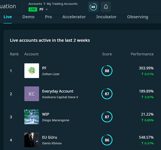Open the Observing tab
Screen dimensions: 161x150
tap(138, 17)
